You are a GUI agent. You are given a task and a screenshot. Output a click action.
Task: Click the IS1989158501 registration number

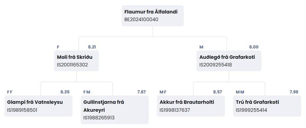coord(22,110)
